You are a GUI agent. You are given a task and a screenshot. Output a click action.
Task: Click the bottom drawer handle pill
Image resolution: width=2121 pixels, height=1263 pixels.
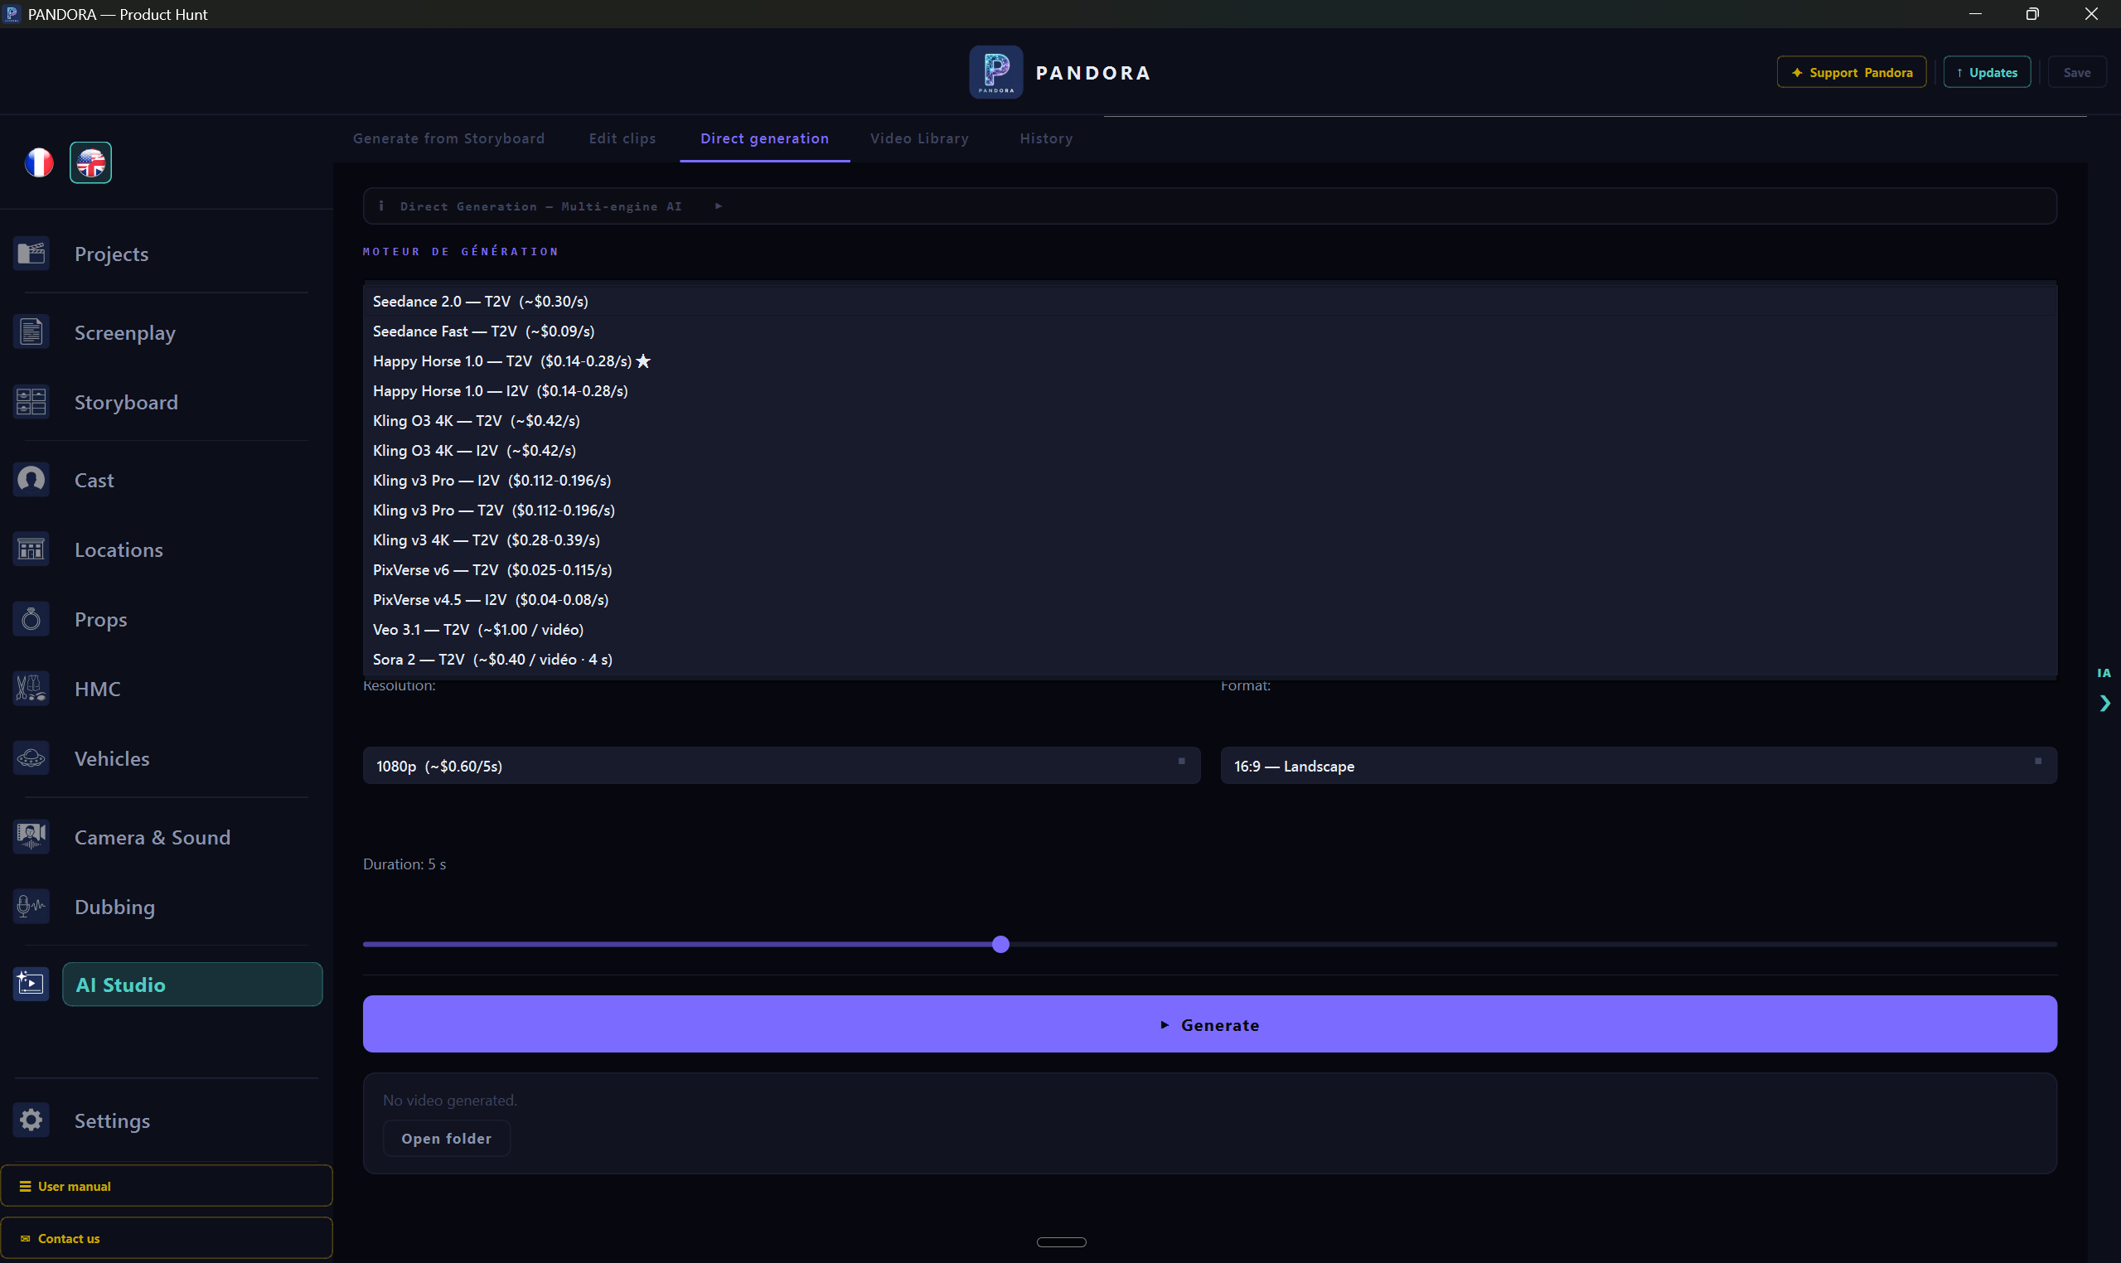1061,1241
